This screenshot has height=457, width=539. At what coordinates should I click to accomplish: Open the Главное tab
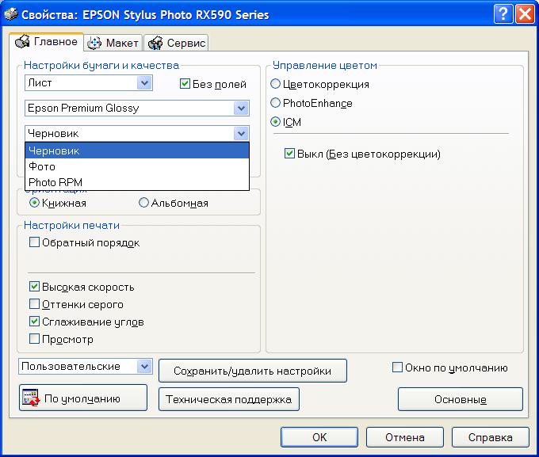click(47, 42)
